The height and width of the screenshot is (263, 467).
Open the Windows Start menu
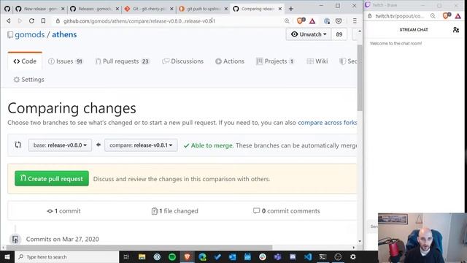point(7,256)
